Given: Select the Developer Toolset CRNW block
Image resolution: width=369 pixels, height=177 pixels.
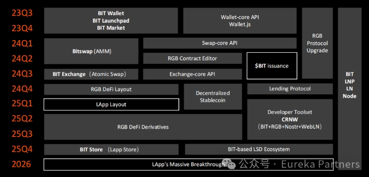Looking at the screenshot, I should click(290, 119).
